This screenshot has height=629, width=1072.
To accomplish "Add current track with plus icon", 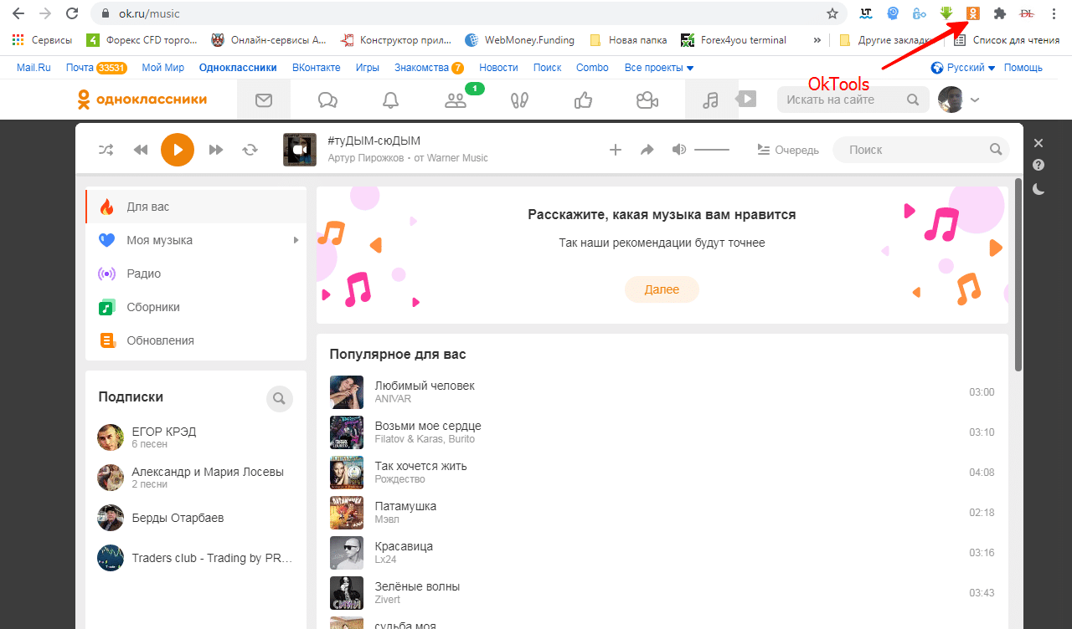I will tap(615, 150).
